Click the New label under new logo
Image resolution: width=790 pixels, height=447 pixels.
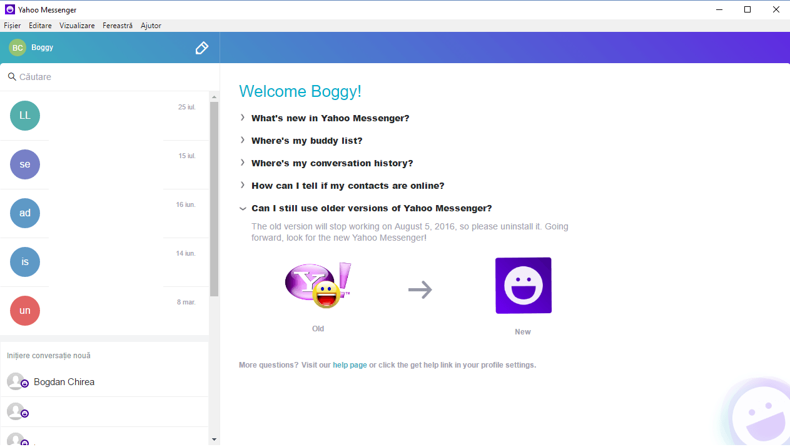(x=523, y=332)
